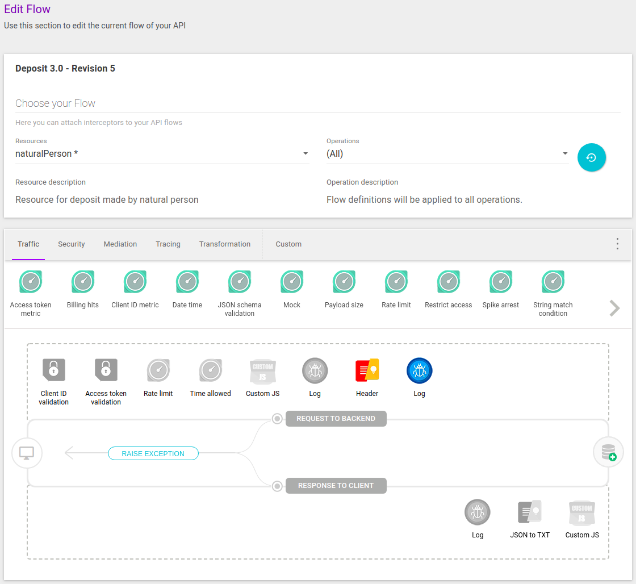Open the Client ID validation interceptor in the flow
The height and width of the screenshot is (584, 636).
pyautogui.click(x=53, y=370)
